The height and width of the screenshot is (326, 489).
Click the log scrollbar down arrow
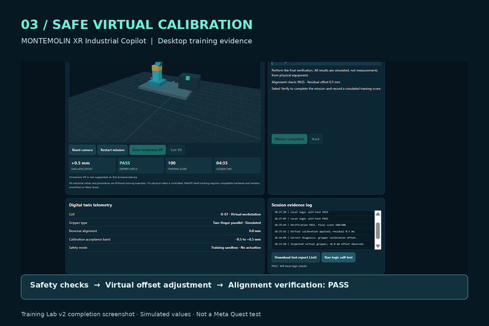click(377, 246)
